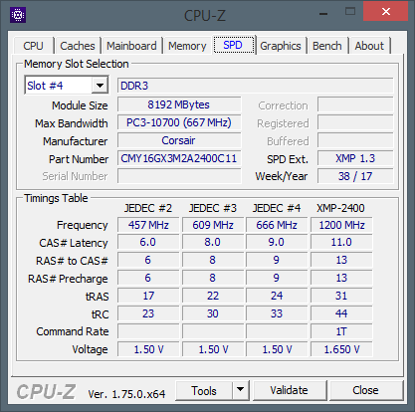Click the Close button at bottom
415x412 pixels.
click(365, 390)
